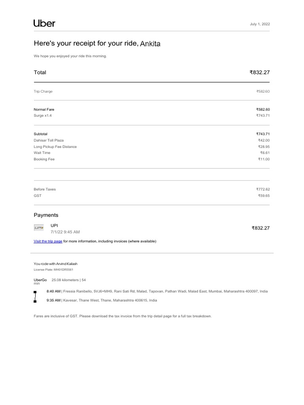Click the Uber logo
This screenshot has height=405, width=304.
point(44,23)
